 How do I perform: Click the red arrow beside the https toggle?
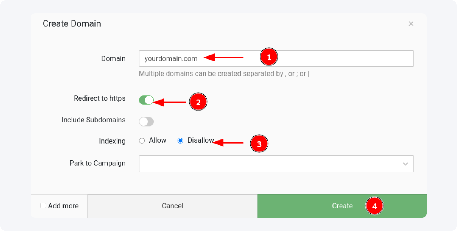pyautogui.click(x=170, y=102)
